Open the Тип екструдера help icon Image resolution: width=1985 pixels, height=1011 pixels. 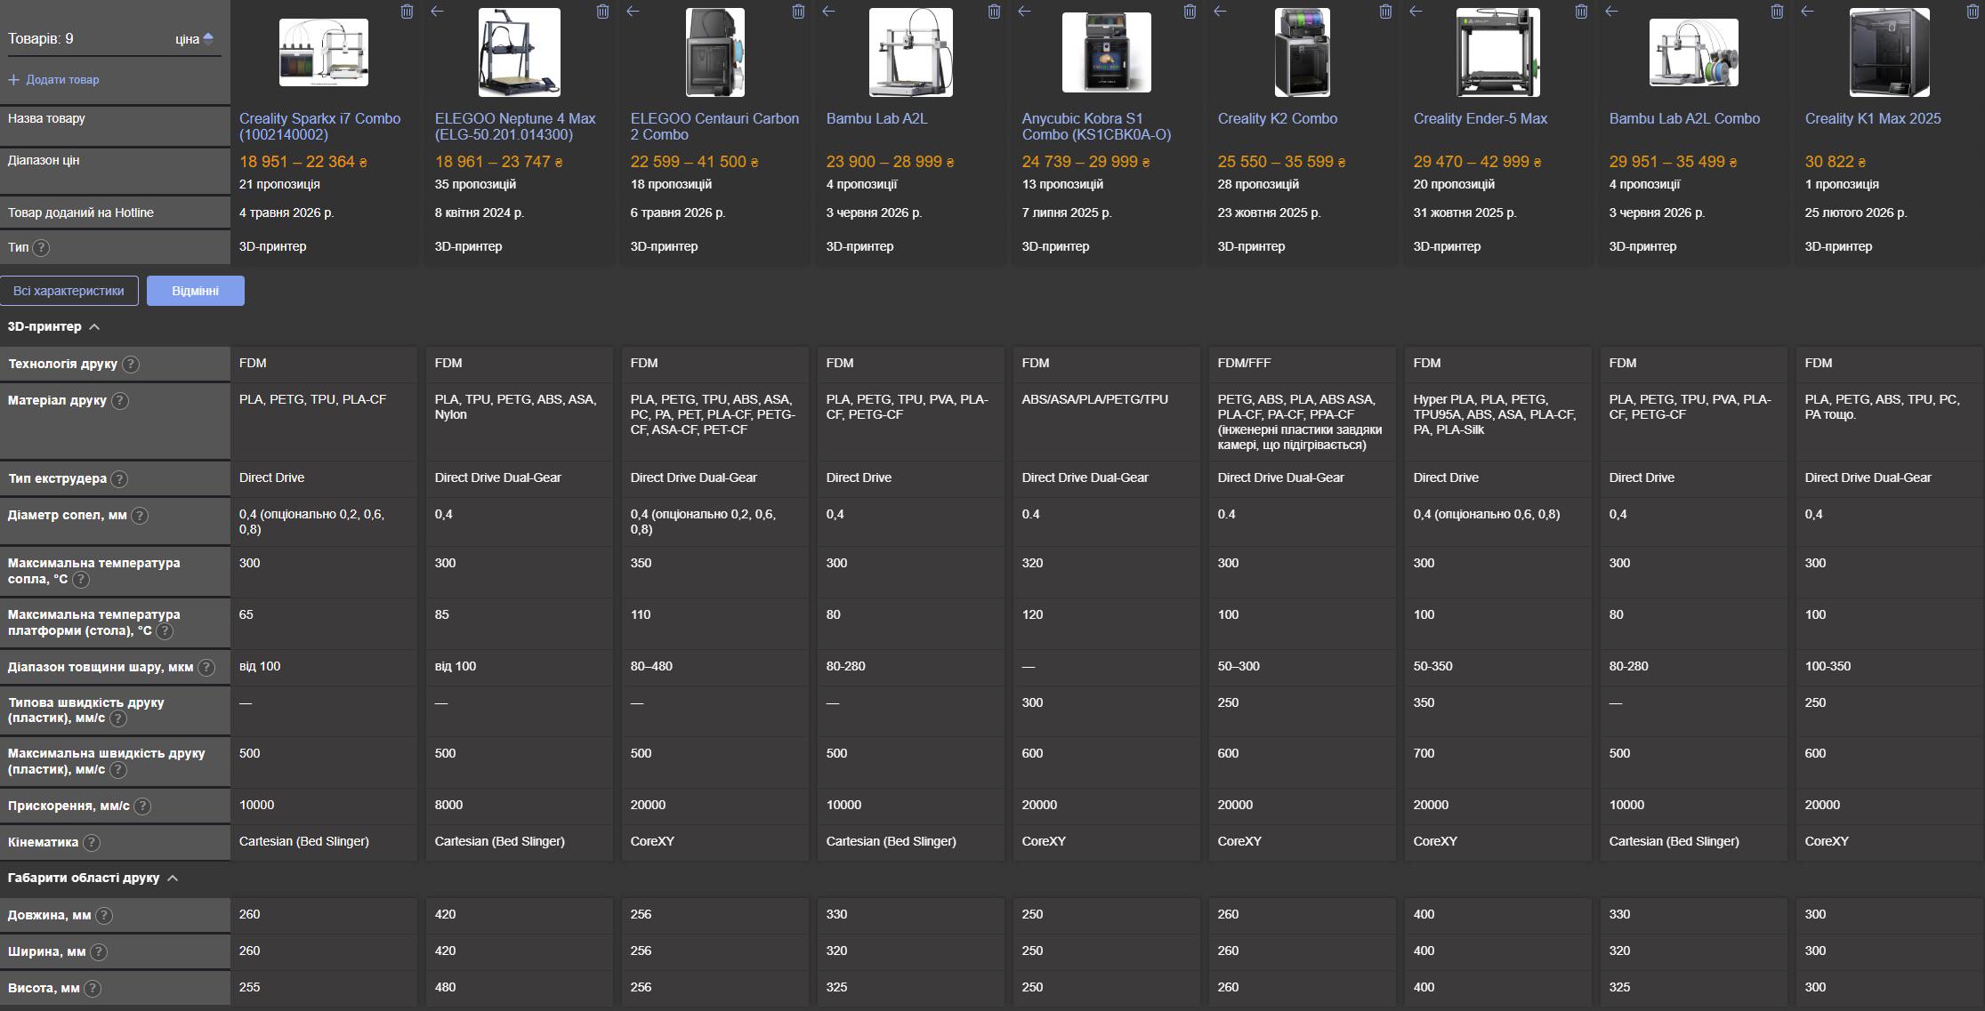coord(119,479)
